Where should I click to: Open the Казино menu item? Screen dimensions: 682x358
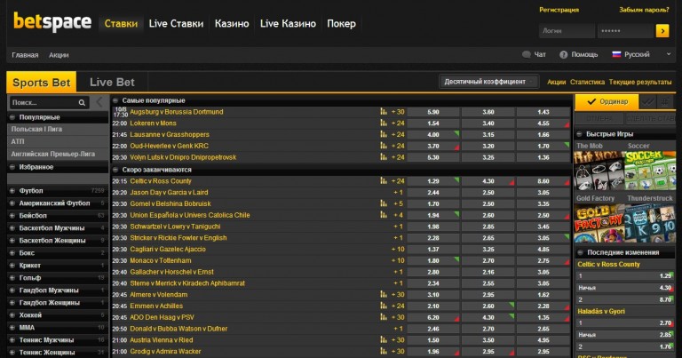232,23
